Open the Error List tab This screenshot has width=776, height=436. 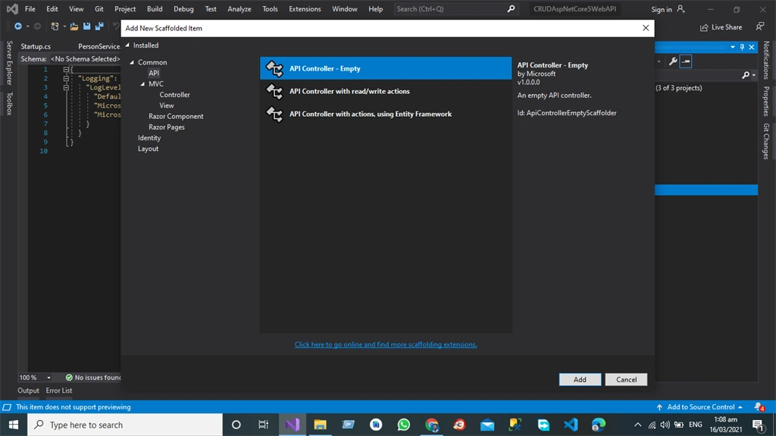point(59,391)
